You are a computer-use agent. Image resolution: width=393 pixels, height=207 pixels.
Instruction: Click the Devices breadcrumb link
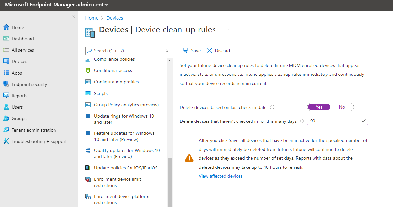pyautogui.click(x=115, y=18)
